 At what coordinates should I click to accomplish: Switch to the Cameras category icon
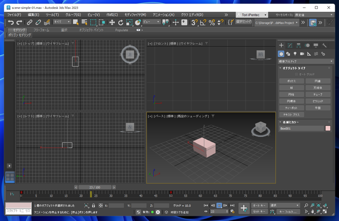pos(302,54)
